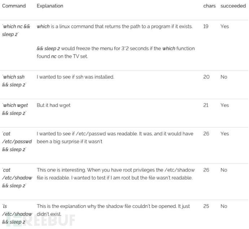Select the 'cat /etc/passwd && sleep 2' command
249x229 pixels.
click(17, 142)
